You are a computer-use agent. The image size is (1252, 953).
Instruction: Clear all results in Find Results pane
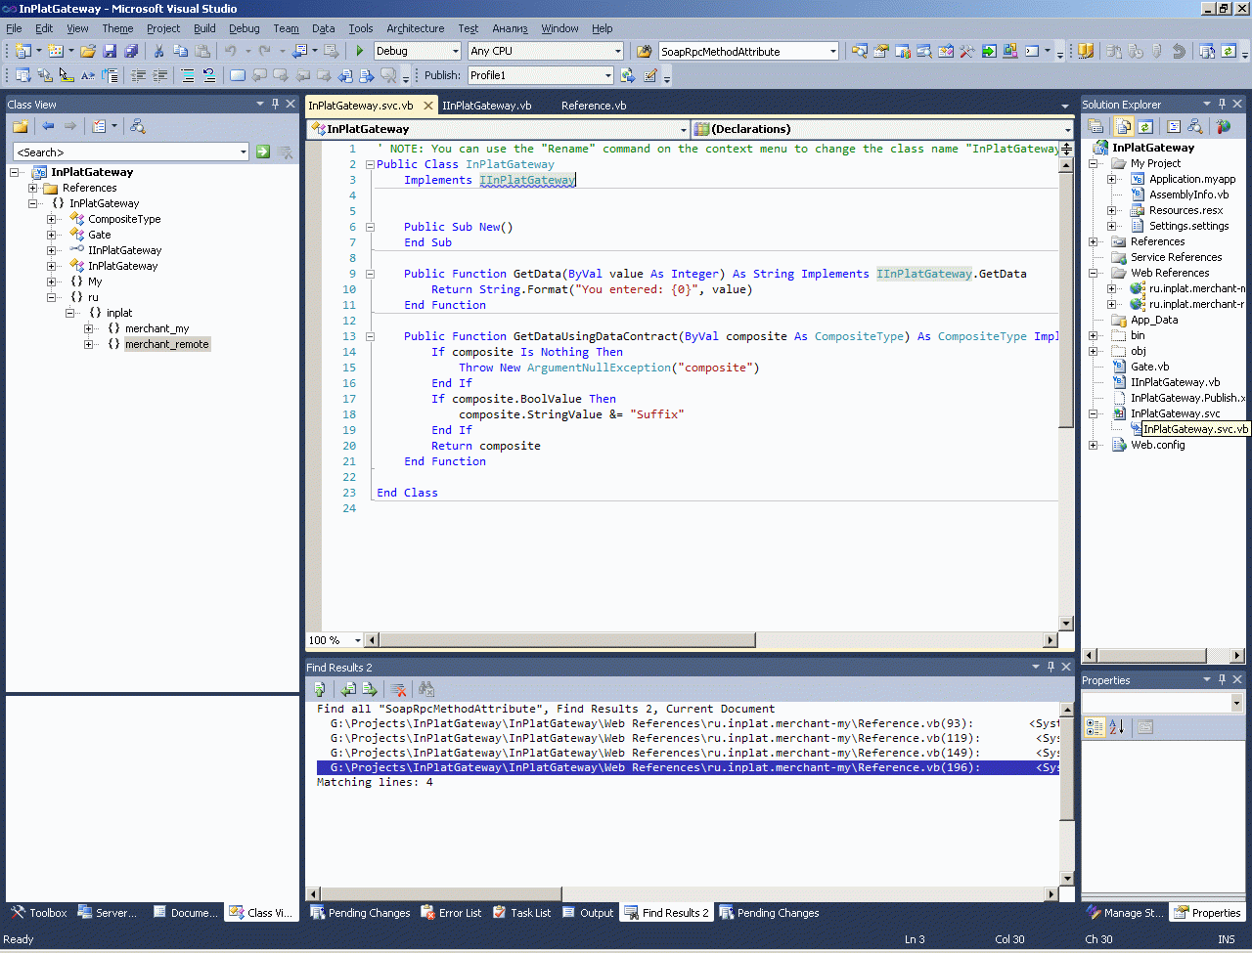(398, 689)
